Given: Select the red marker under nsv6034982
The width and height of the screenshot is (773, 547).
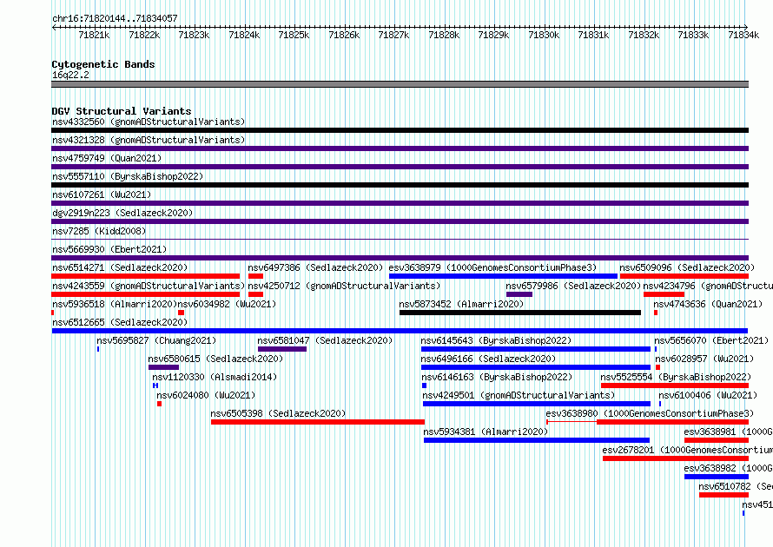Looking at the screenshot, I should point(181,313).
